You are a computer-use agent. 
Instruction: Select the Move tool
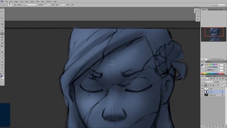(x=2, y=12)
